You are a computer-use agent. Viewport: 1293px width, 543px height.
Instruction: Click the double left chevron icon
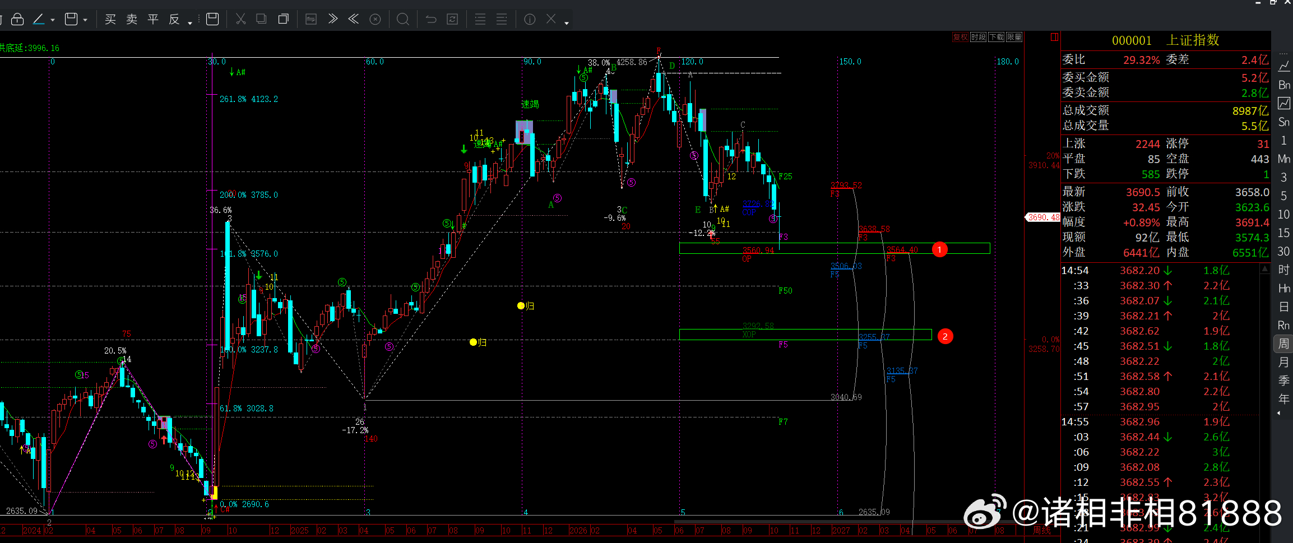pyautogui.click(x=354, y=19)
